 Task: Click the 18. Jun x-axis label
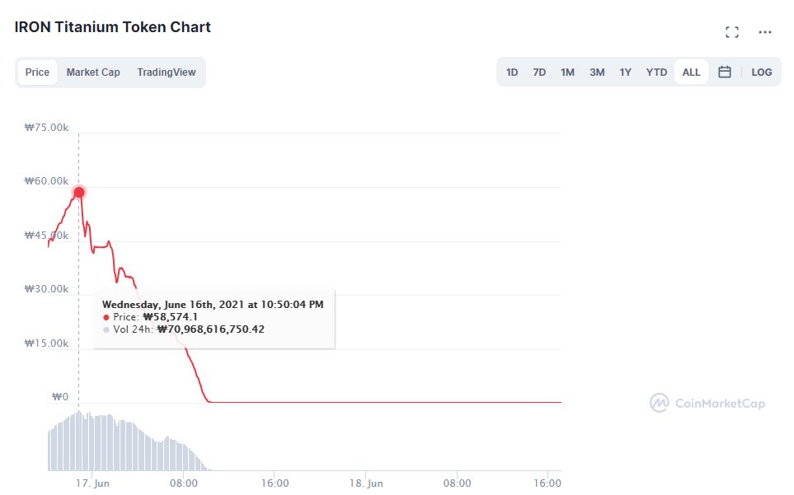point(365,483)
